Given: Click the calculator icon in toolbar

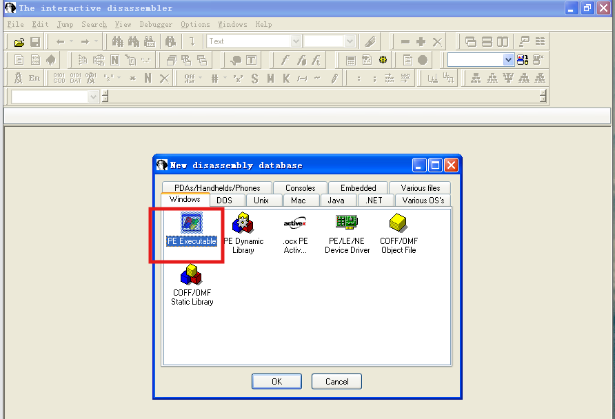Looking at the screenshot, I should coord(351,60).
